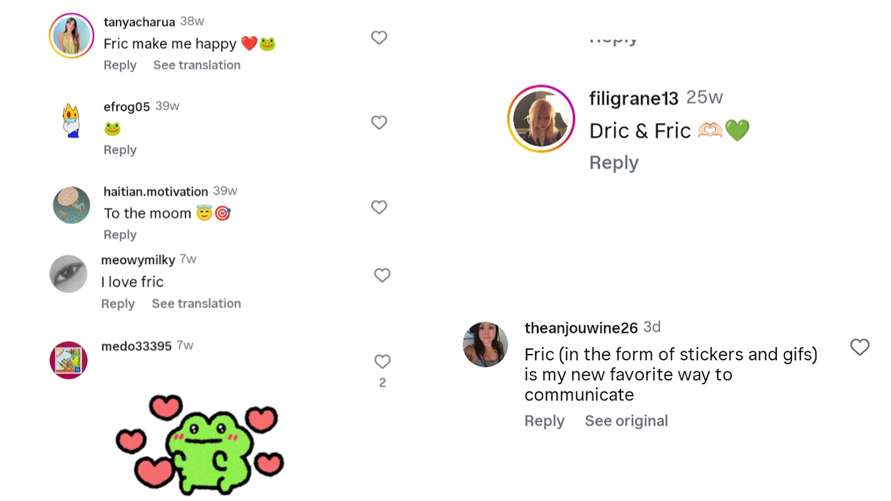Open the medo33395 username link

[x=136, y=346]
